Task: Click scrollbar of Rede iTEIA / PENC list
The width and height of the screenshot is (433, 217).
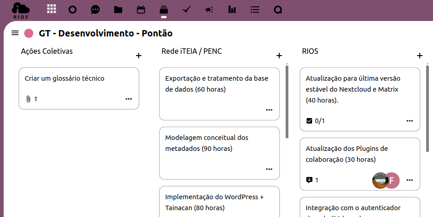Action: (x=287, y=102)
